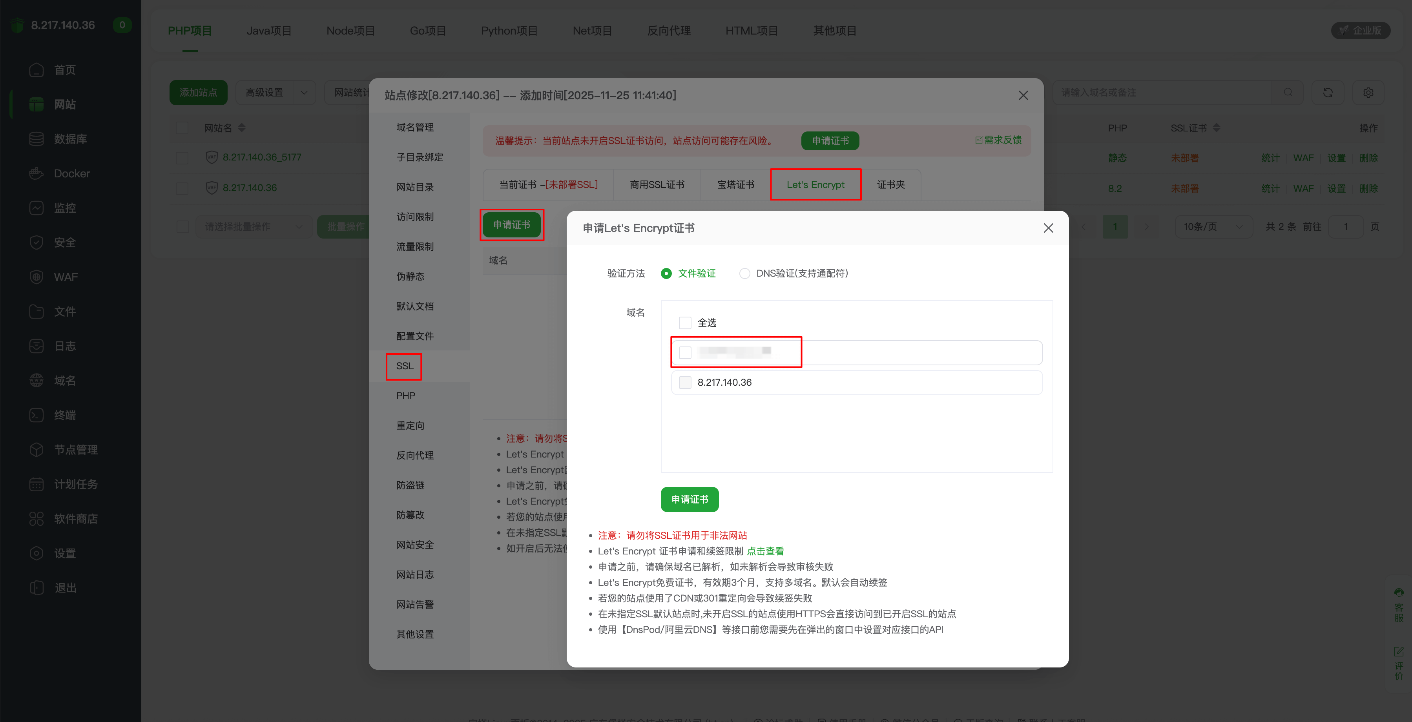1412x722 pixels.
Task: Open the 10条/页 page size dropdown
Action: coord(1213,226)
